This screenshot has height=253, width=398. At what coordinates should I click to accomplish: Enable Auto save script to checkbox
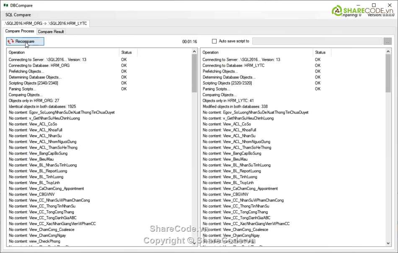click(214, 41)
